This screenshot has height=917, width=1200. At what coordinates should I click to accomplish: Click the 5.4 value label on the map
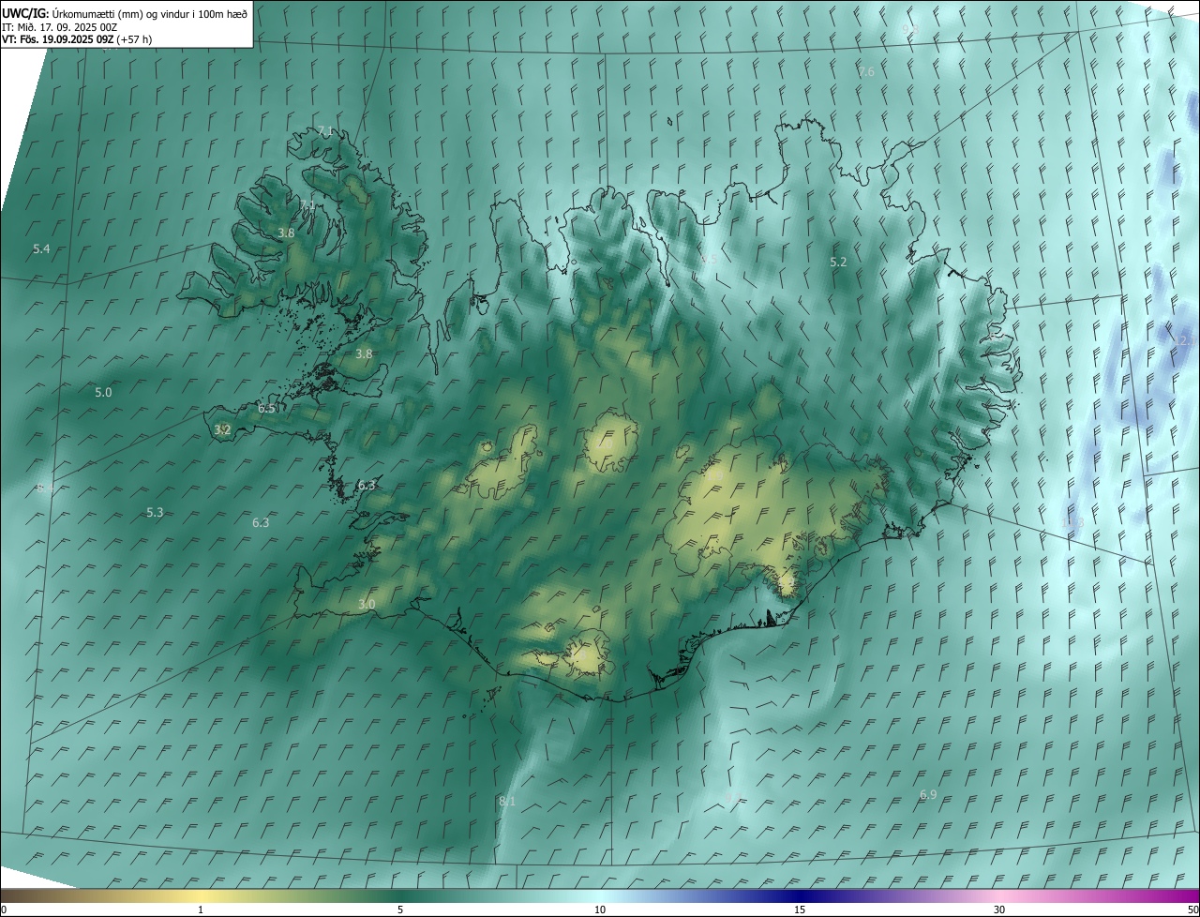41,249
